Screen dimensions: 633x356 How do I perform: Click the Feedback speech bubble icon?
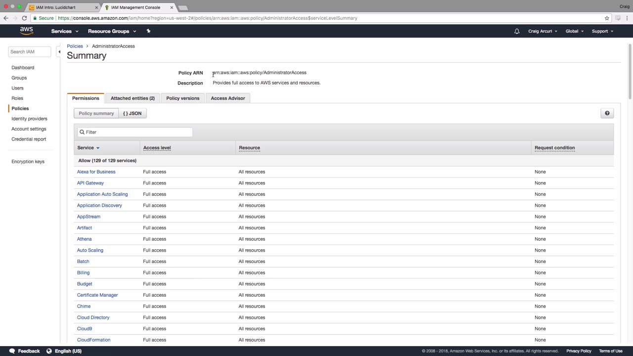[x=12, y=351]
